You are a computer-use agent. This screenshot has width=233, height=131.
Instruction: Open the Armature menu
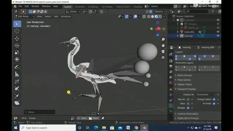[66, 16]
